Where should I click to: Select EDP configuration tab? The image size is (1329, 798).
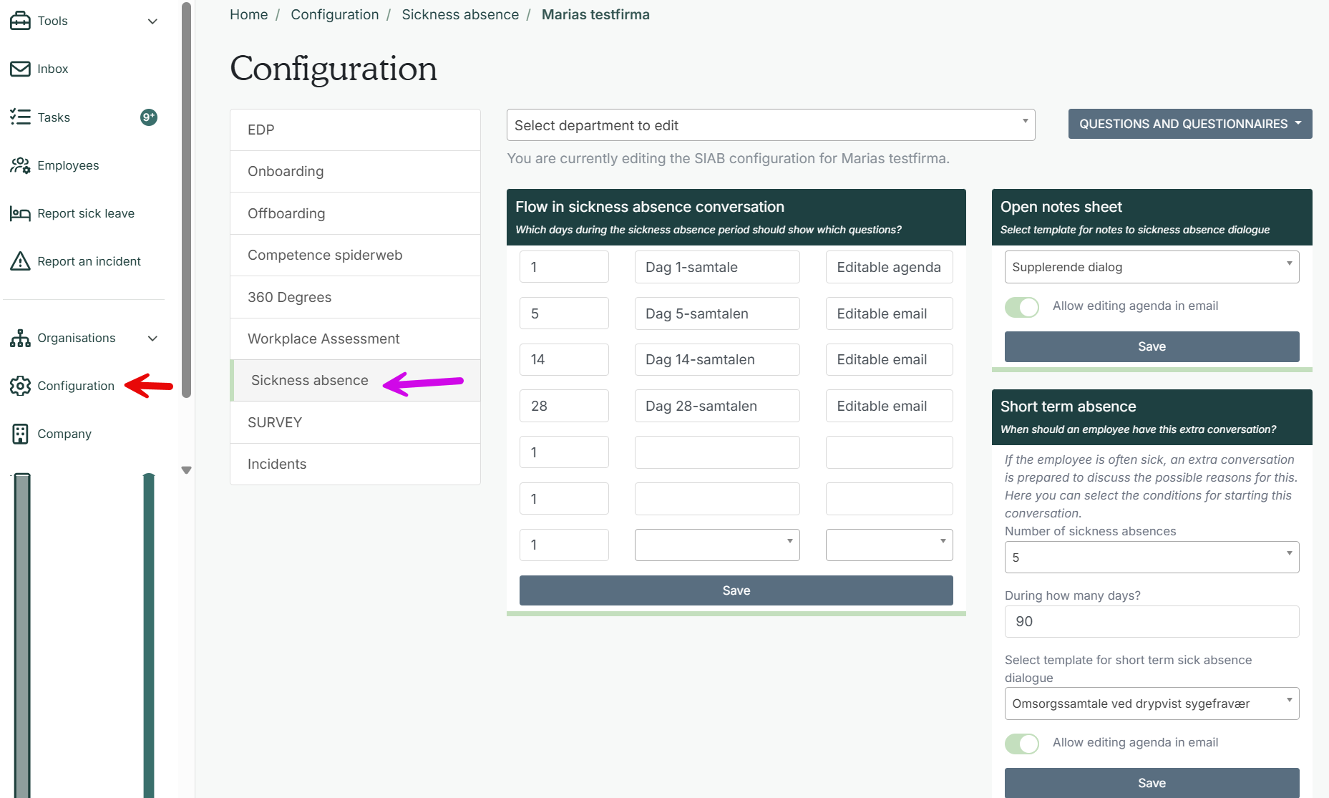(x=355, y=130)
